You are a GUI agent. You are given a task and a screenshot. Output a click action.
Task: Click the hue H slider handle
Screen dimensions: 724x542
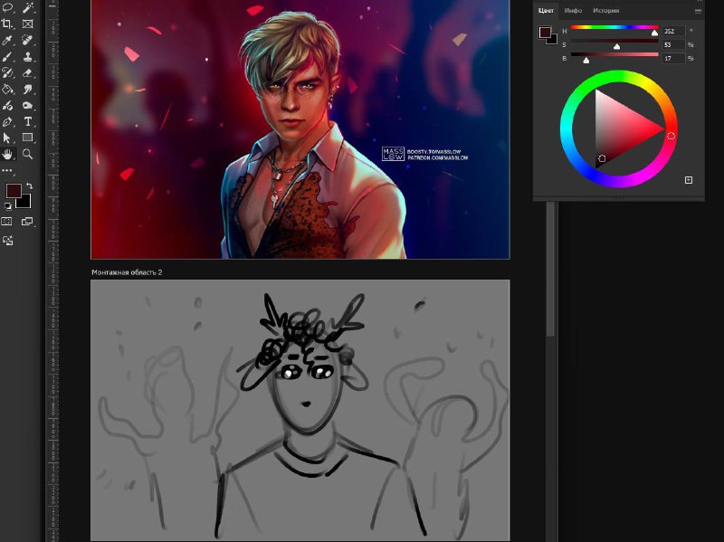coord(655,33)
